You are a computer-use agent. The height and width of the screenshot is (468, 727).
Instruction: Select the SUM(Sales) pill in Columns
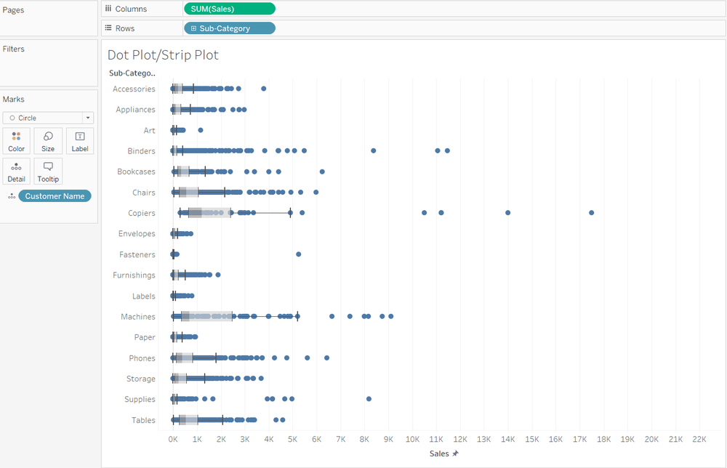tap(230, 9)
